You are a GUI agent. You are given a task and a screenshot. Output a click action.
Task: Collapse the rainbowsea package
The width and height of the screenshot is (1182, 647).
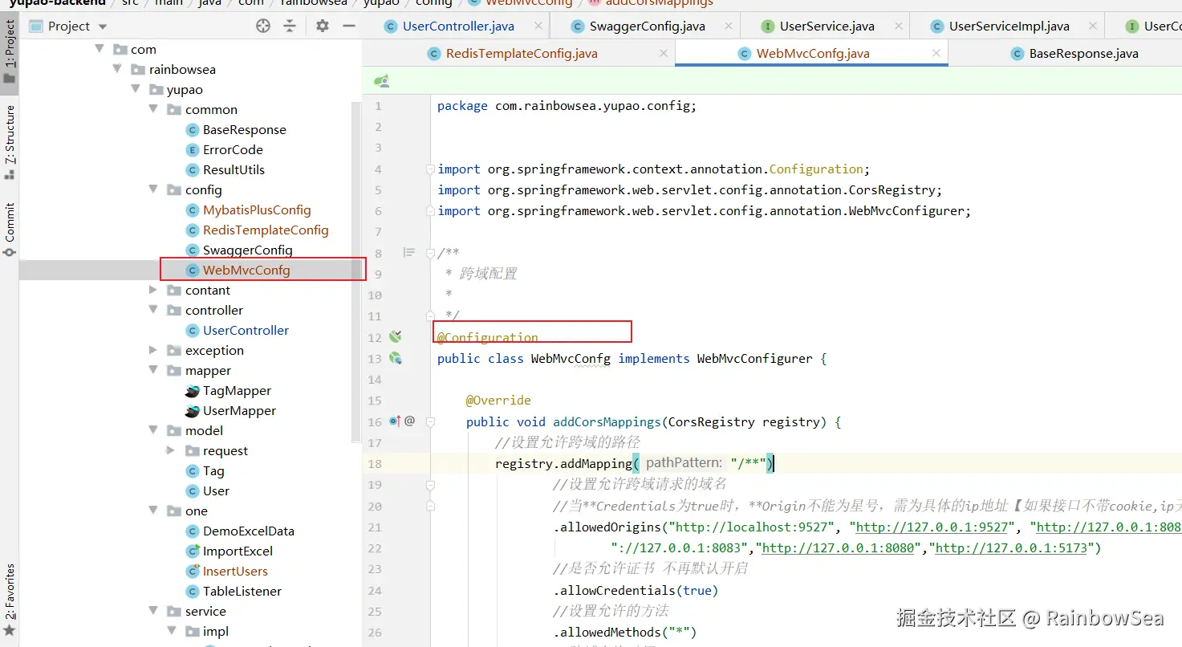click(x=118, y=69)
